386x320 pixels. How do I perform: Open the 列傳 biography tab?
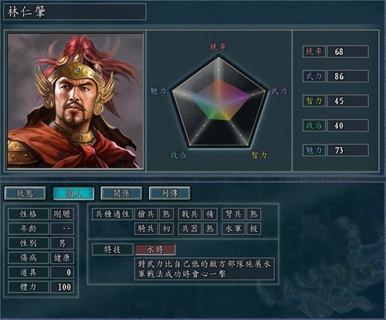point(170,193)
